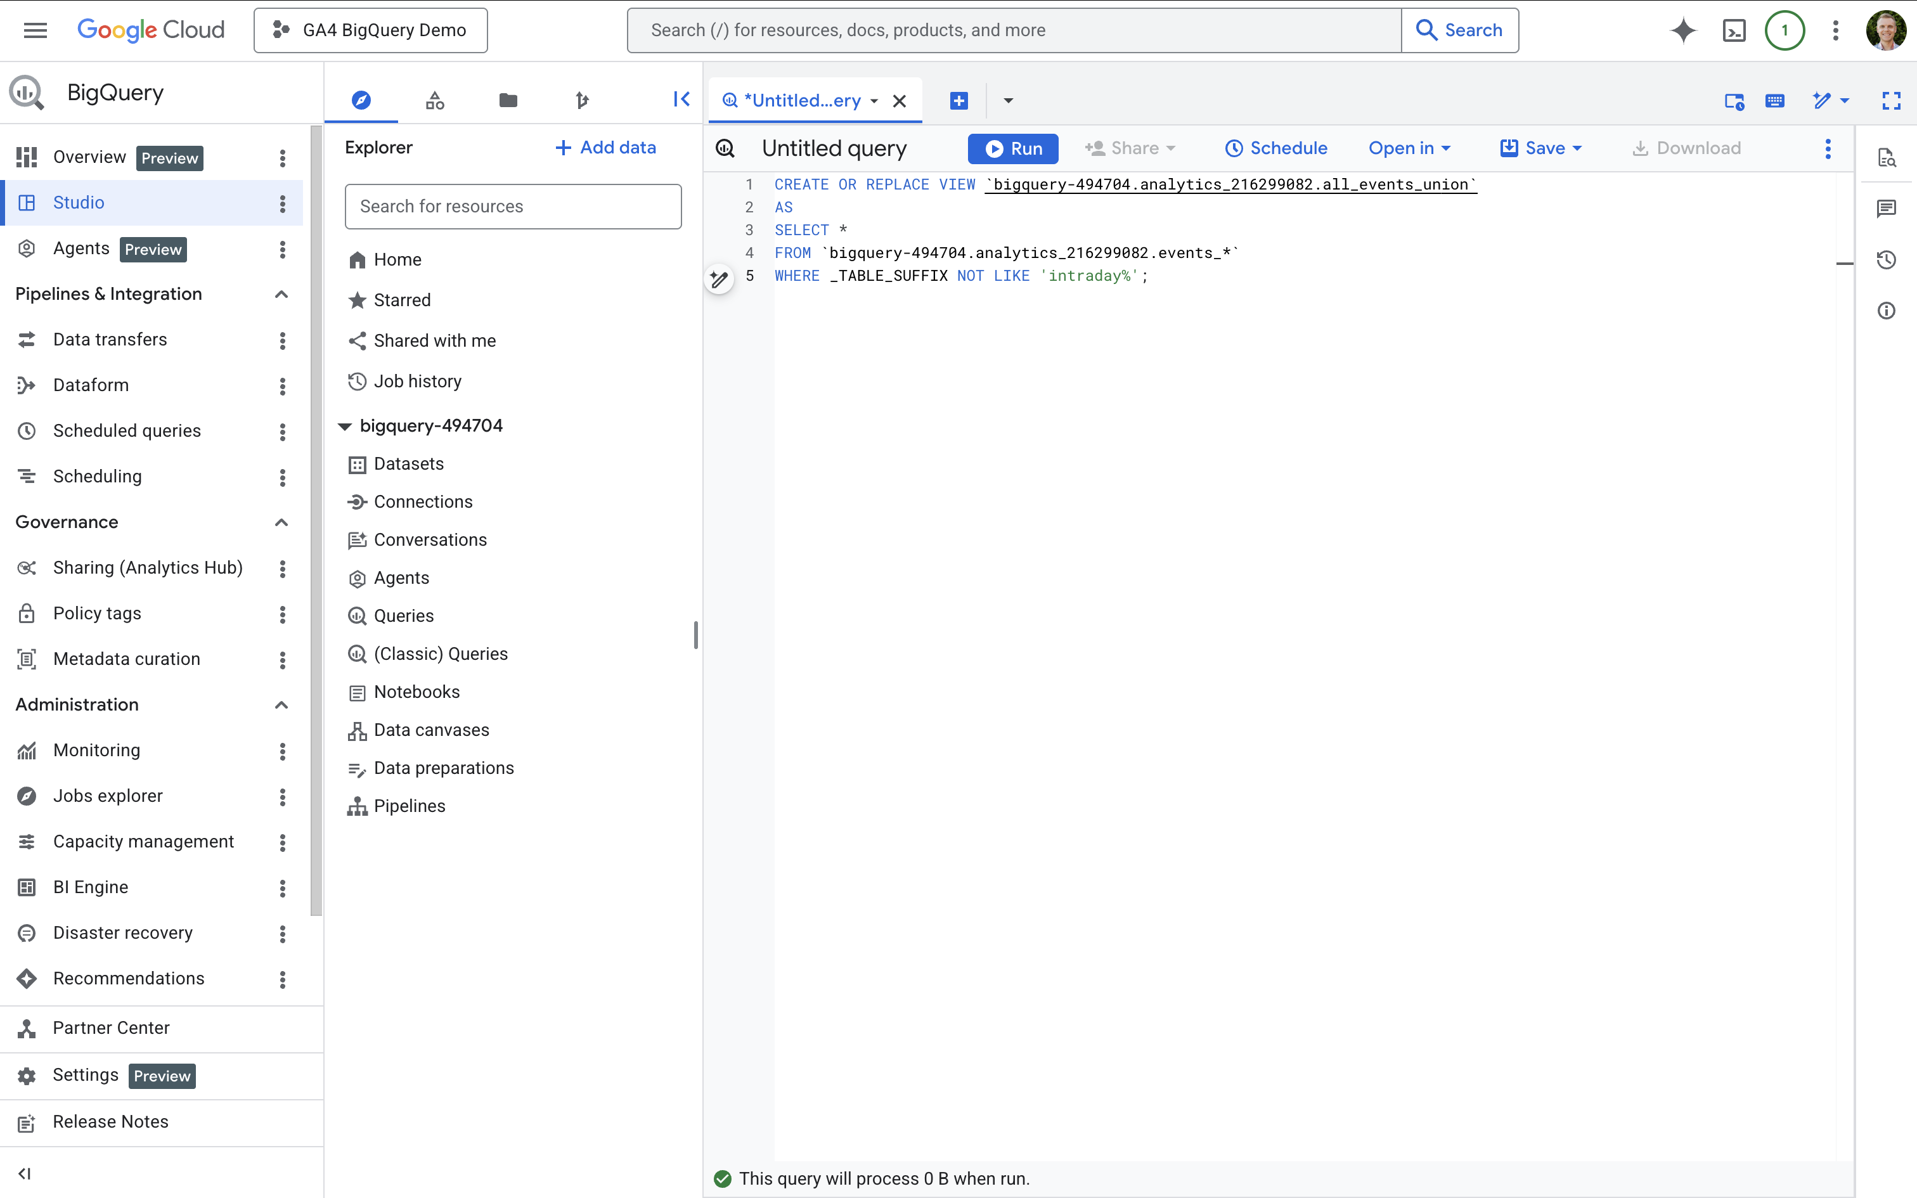Focus the top Search for resources, docs field
Screen dimensions: 1917x1198
(x=1014, y=30)
